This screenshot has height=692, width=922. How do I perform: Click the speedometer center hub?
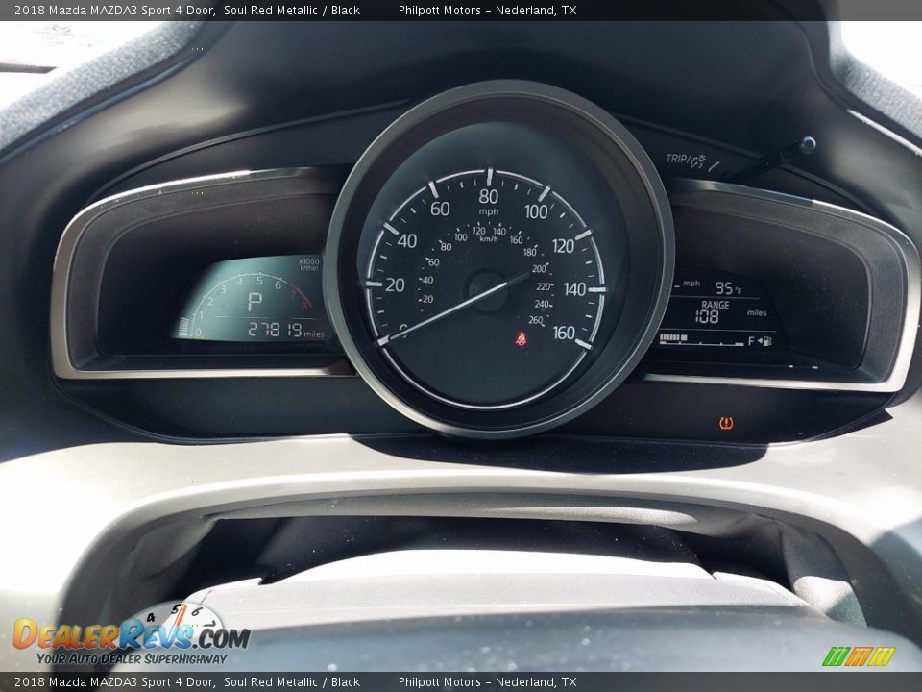pyautogui.click(x=488, y=290)
